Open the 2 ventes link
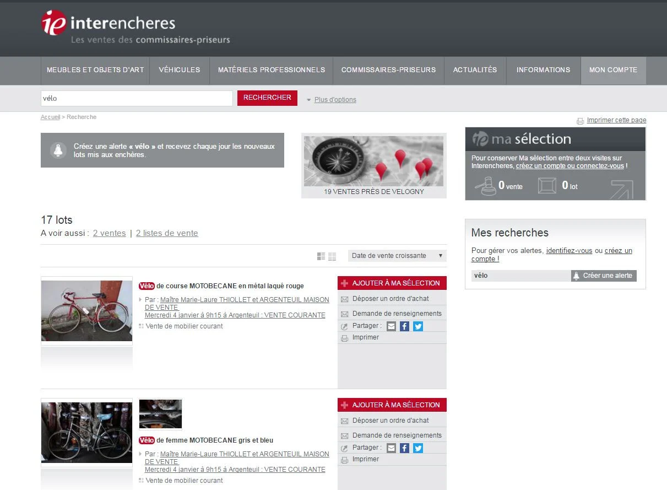The width and height of the screenshot is (667, 490). pyautogui.click(x=109, y=233)
